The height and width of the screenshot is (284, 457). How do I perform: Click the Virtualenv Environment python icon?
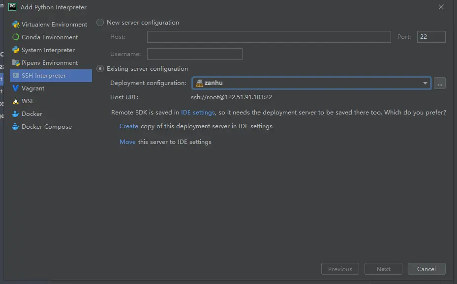[x=16, y=25]
